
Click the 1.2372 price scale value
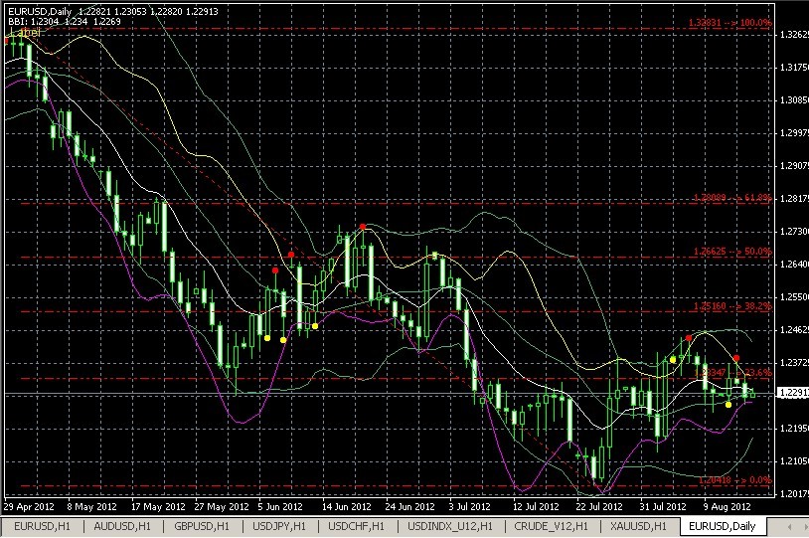[x=793, y=362]
